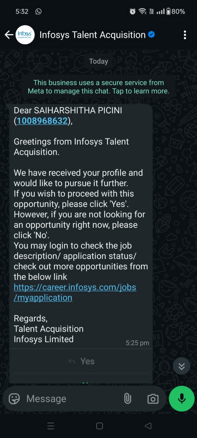Open the camera from message bar
Viewport: 197px width, 438px height.
[153, 399]
